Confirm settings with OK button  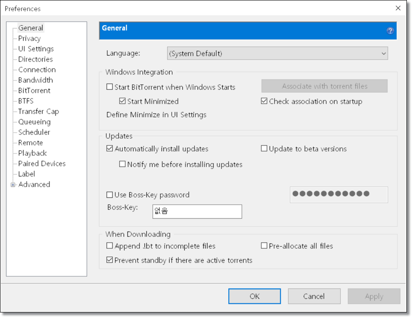[x=254, y=296]
